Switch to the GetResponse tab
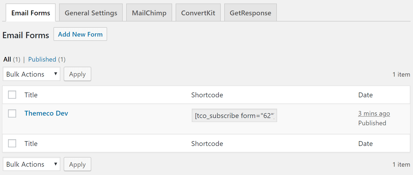The height and width of the screenshot is (175, 413). click(250, 12)
